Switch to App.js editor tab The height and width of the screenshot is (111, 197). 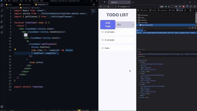10,5
